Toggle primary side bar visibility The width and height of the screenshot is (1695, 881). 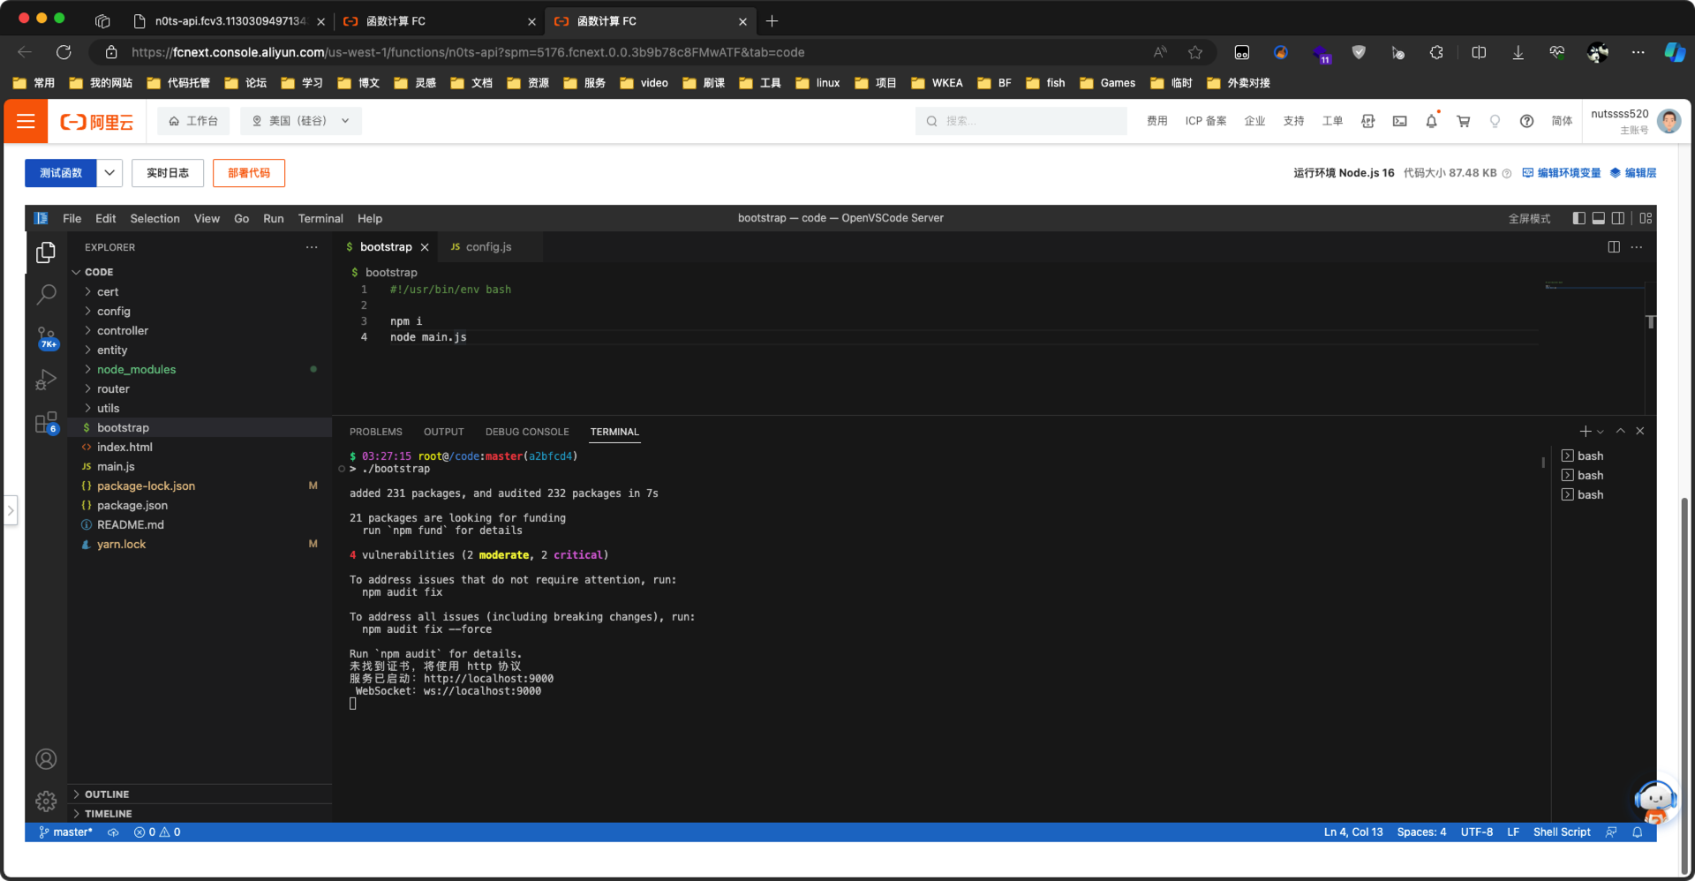[x=1578, y=218]
